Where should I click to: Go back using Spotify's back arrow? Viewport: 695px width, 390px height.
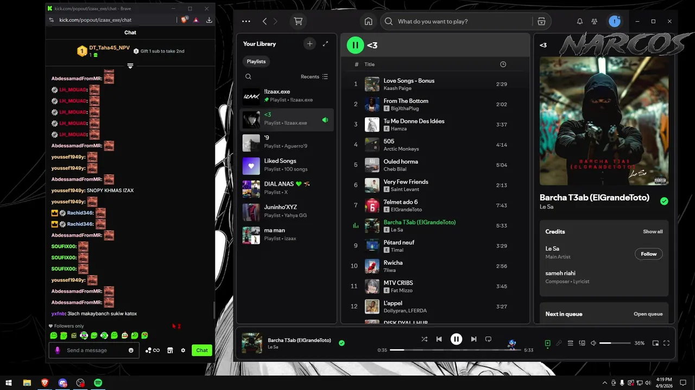coord(264,21)
